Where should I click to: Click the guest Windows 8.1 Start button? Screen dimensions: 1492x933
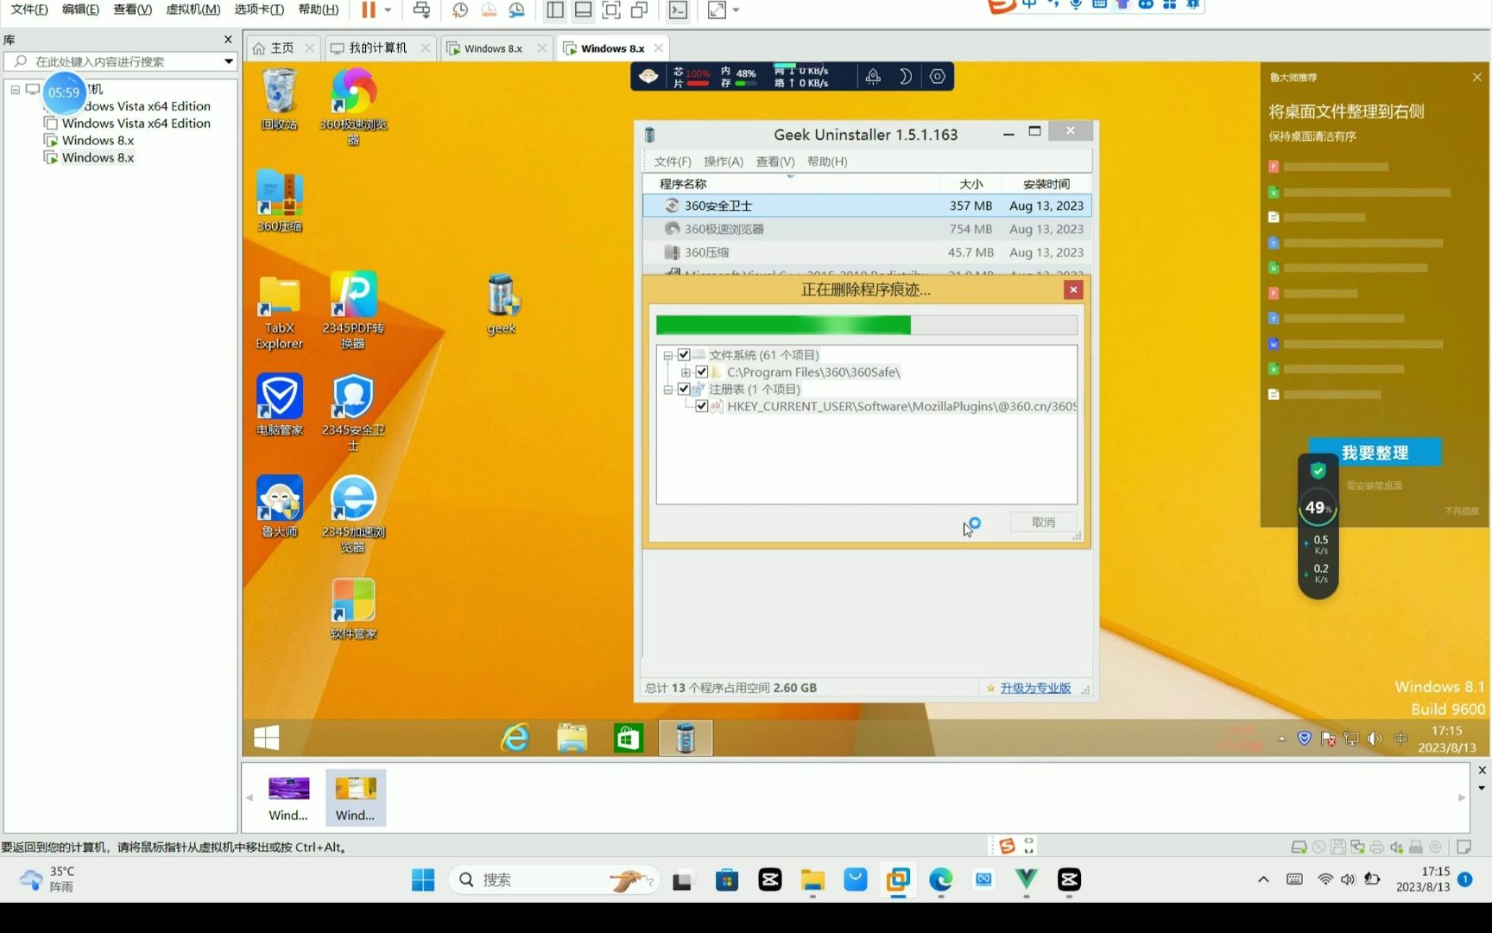click(x=266, y=738)
